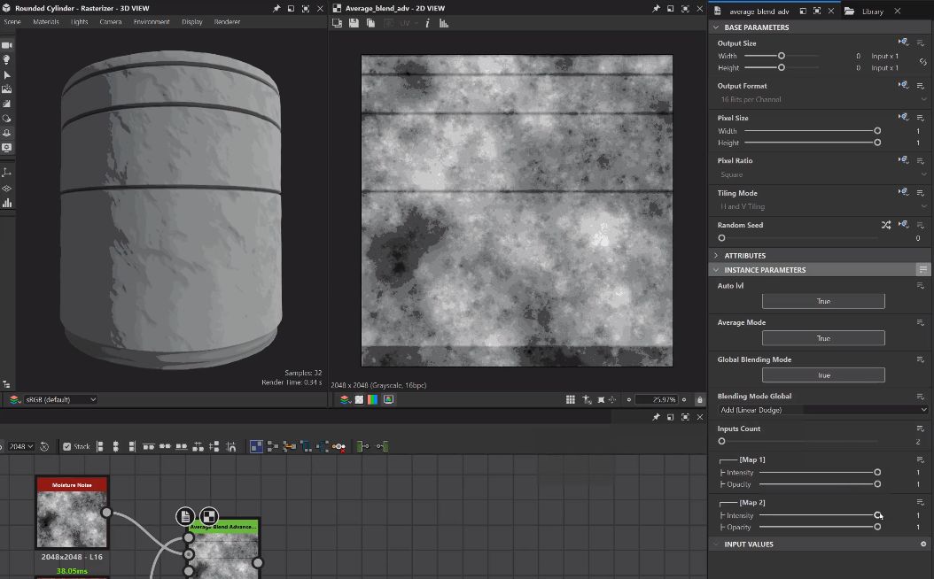
Task: Click the link icon for Output Size ratio
Action: (922, 62)
